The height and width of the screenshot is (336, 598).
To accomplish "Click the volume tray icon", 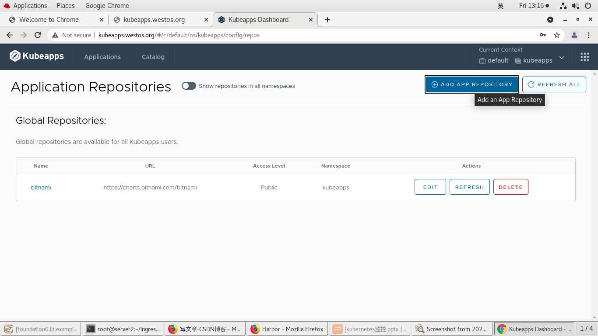I will click(x=576, y=6).
